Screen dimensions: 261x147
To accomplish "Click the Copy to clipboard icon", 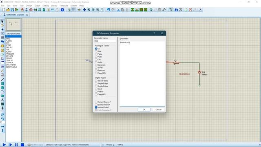I will 123,10.
